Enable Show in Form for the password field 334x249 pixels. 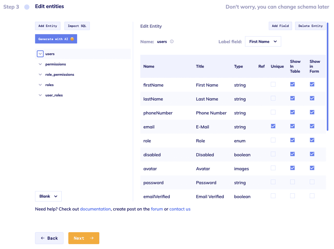click(312, 182)
